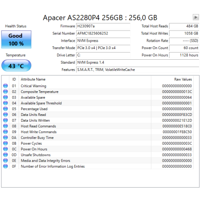
Task: Click raw value 0000000021E12D
Action: tap(177, 120)
